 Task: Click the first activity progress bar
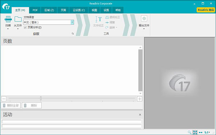[72, 121]
